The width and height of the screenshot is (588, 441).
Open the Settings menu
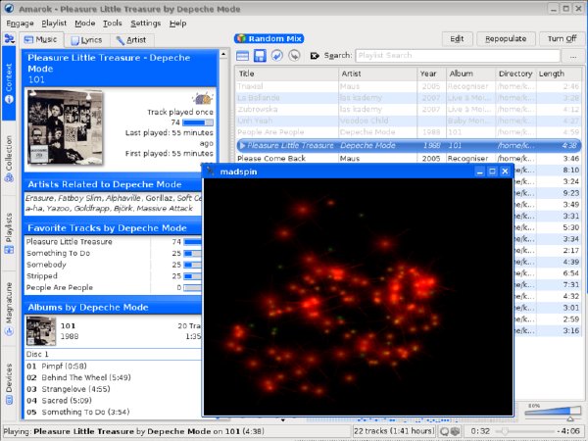(x=145, y=24)
